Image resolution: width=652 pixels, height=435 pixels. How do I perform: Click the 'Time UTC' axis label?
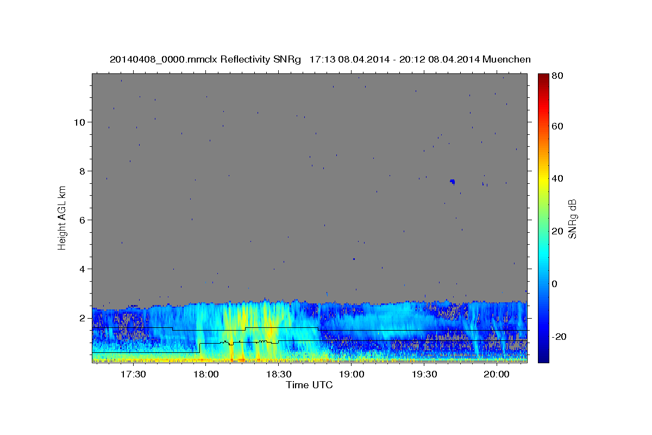[309, 385]
